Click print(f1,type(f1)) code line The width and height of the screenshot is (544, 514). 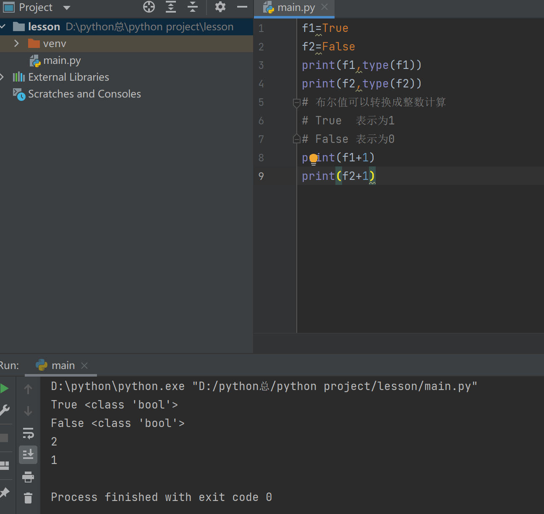361,65
